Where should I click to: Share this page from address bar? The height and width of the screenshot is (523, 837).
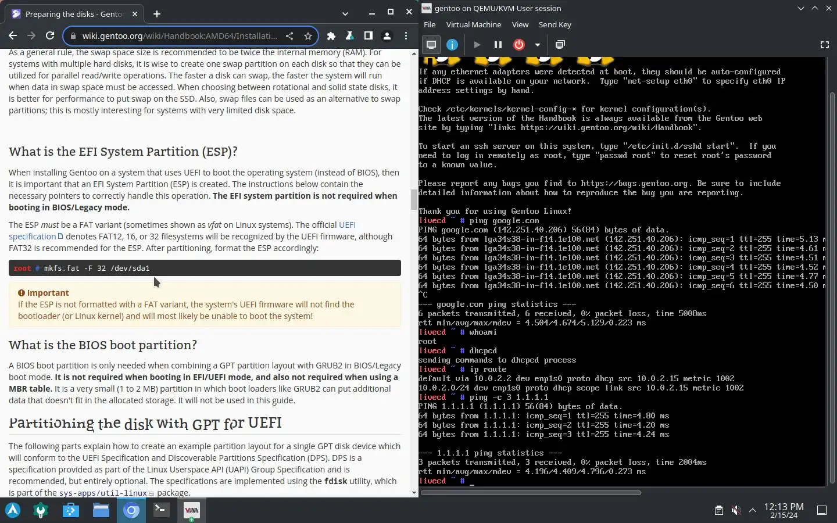pos(289,36)
